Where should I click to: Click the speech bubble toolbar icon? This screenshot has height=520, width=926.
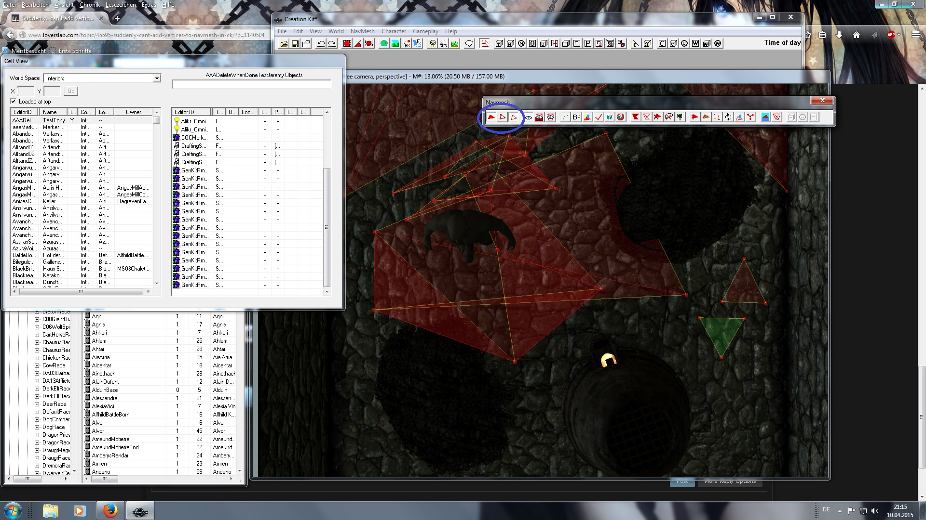click(x=469, y=44)
